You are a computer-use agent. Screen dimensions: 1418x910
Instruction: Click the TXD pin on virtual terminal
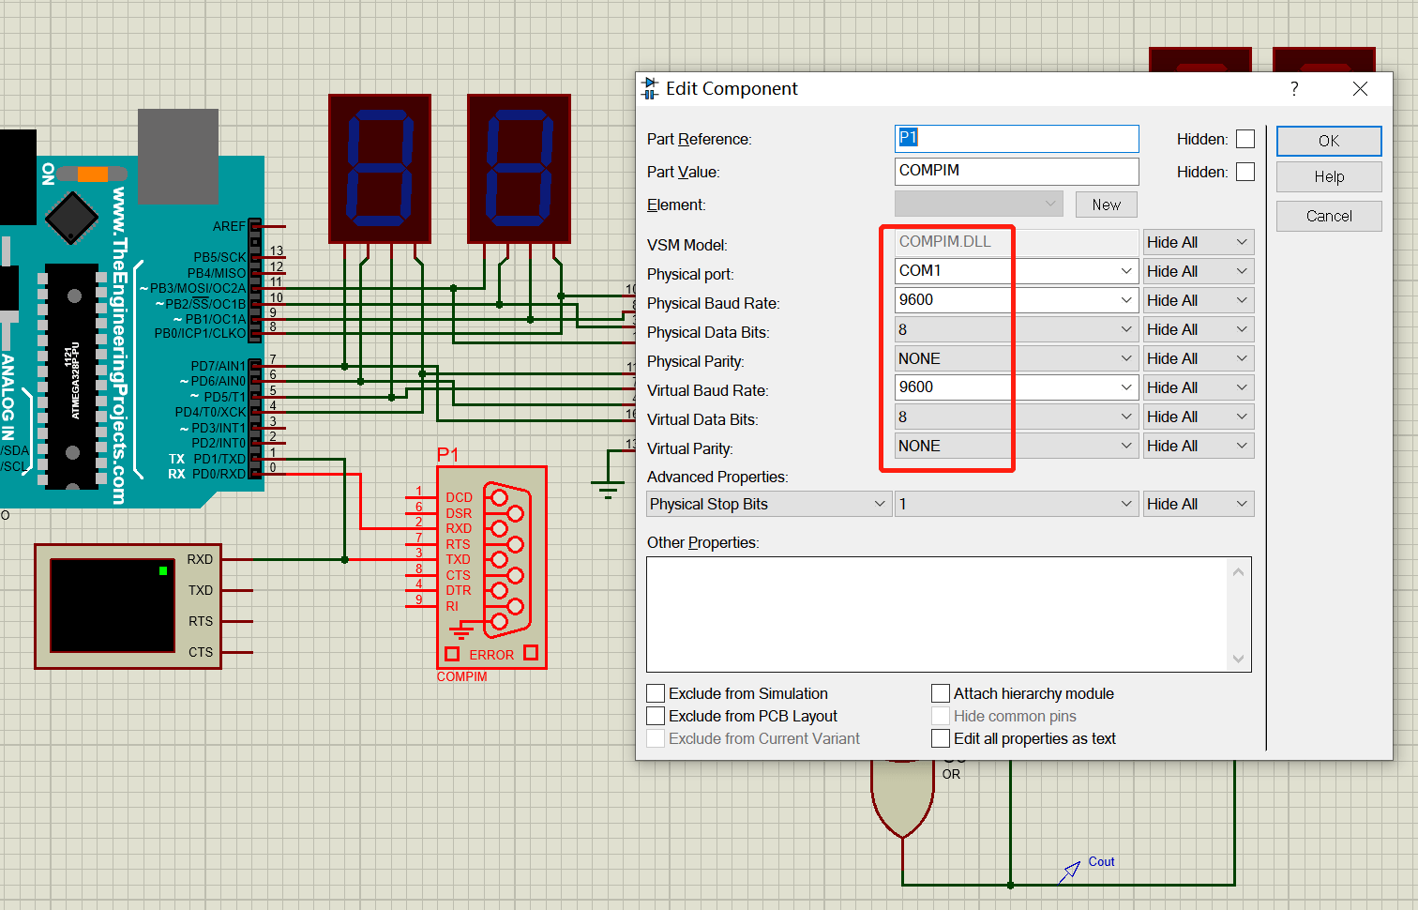coord(200,590)
